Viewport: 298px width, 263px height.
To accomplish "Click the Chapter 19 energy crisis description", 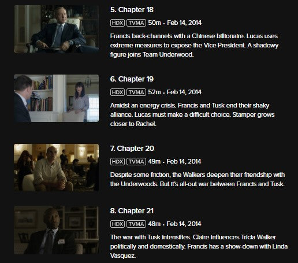I will [192, 114].
